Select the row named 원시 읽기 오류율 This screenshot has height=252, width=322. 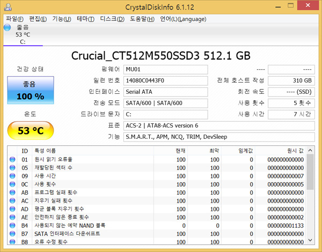(157, 159)
